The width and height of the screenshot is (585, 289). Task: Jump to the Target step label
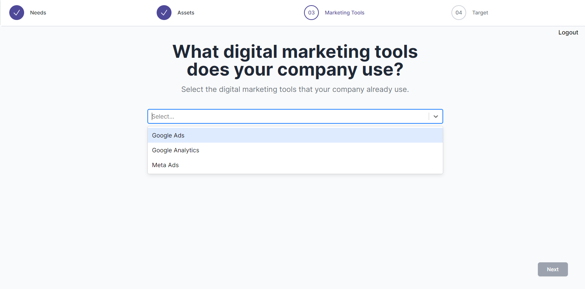coord(480,13)
